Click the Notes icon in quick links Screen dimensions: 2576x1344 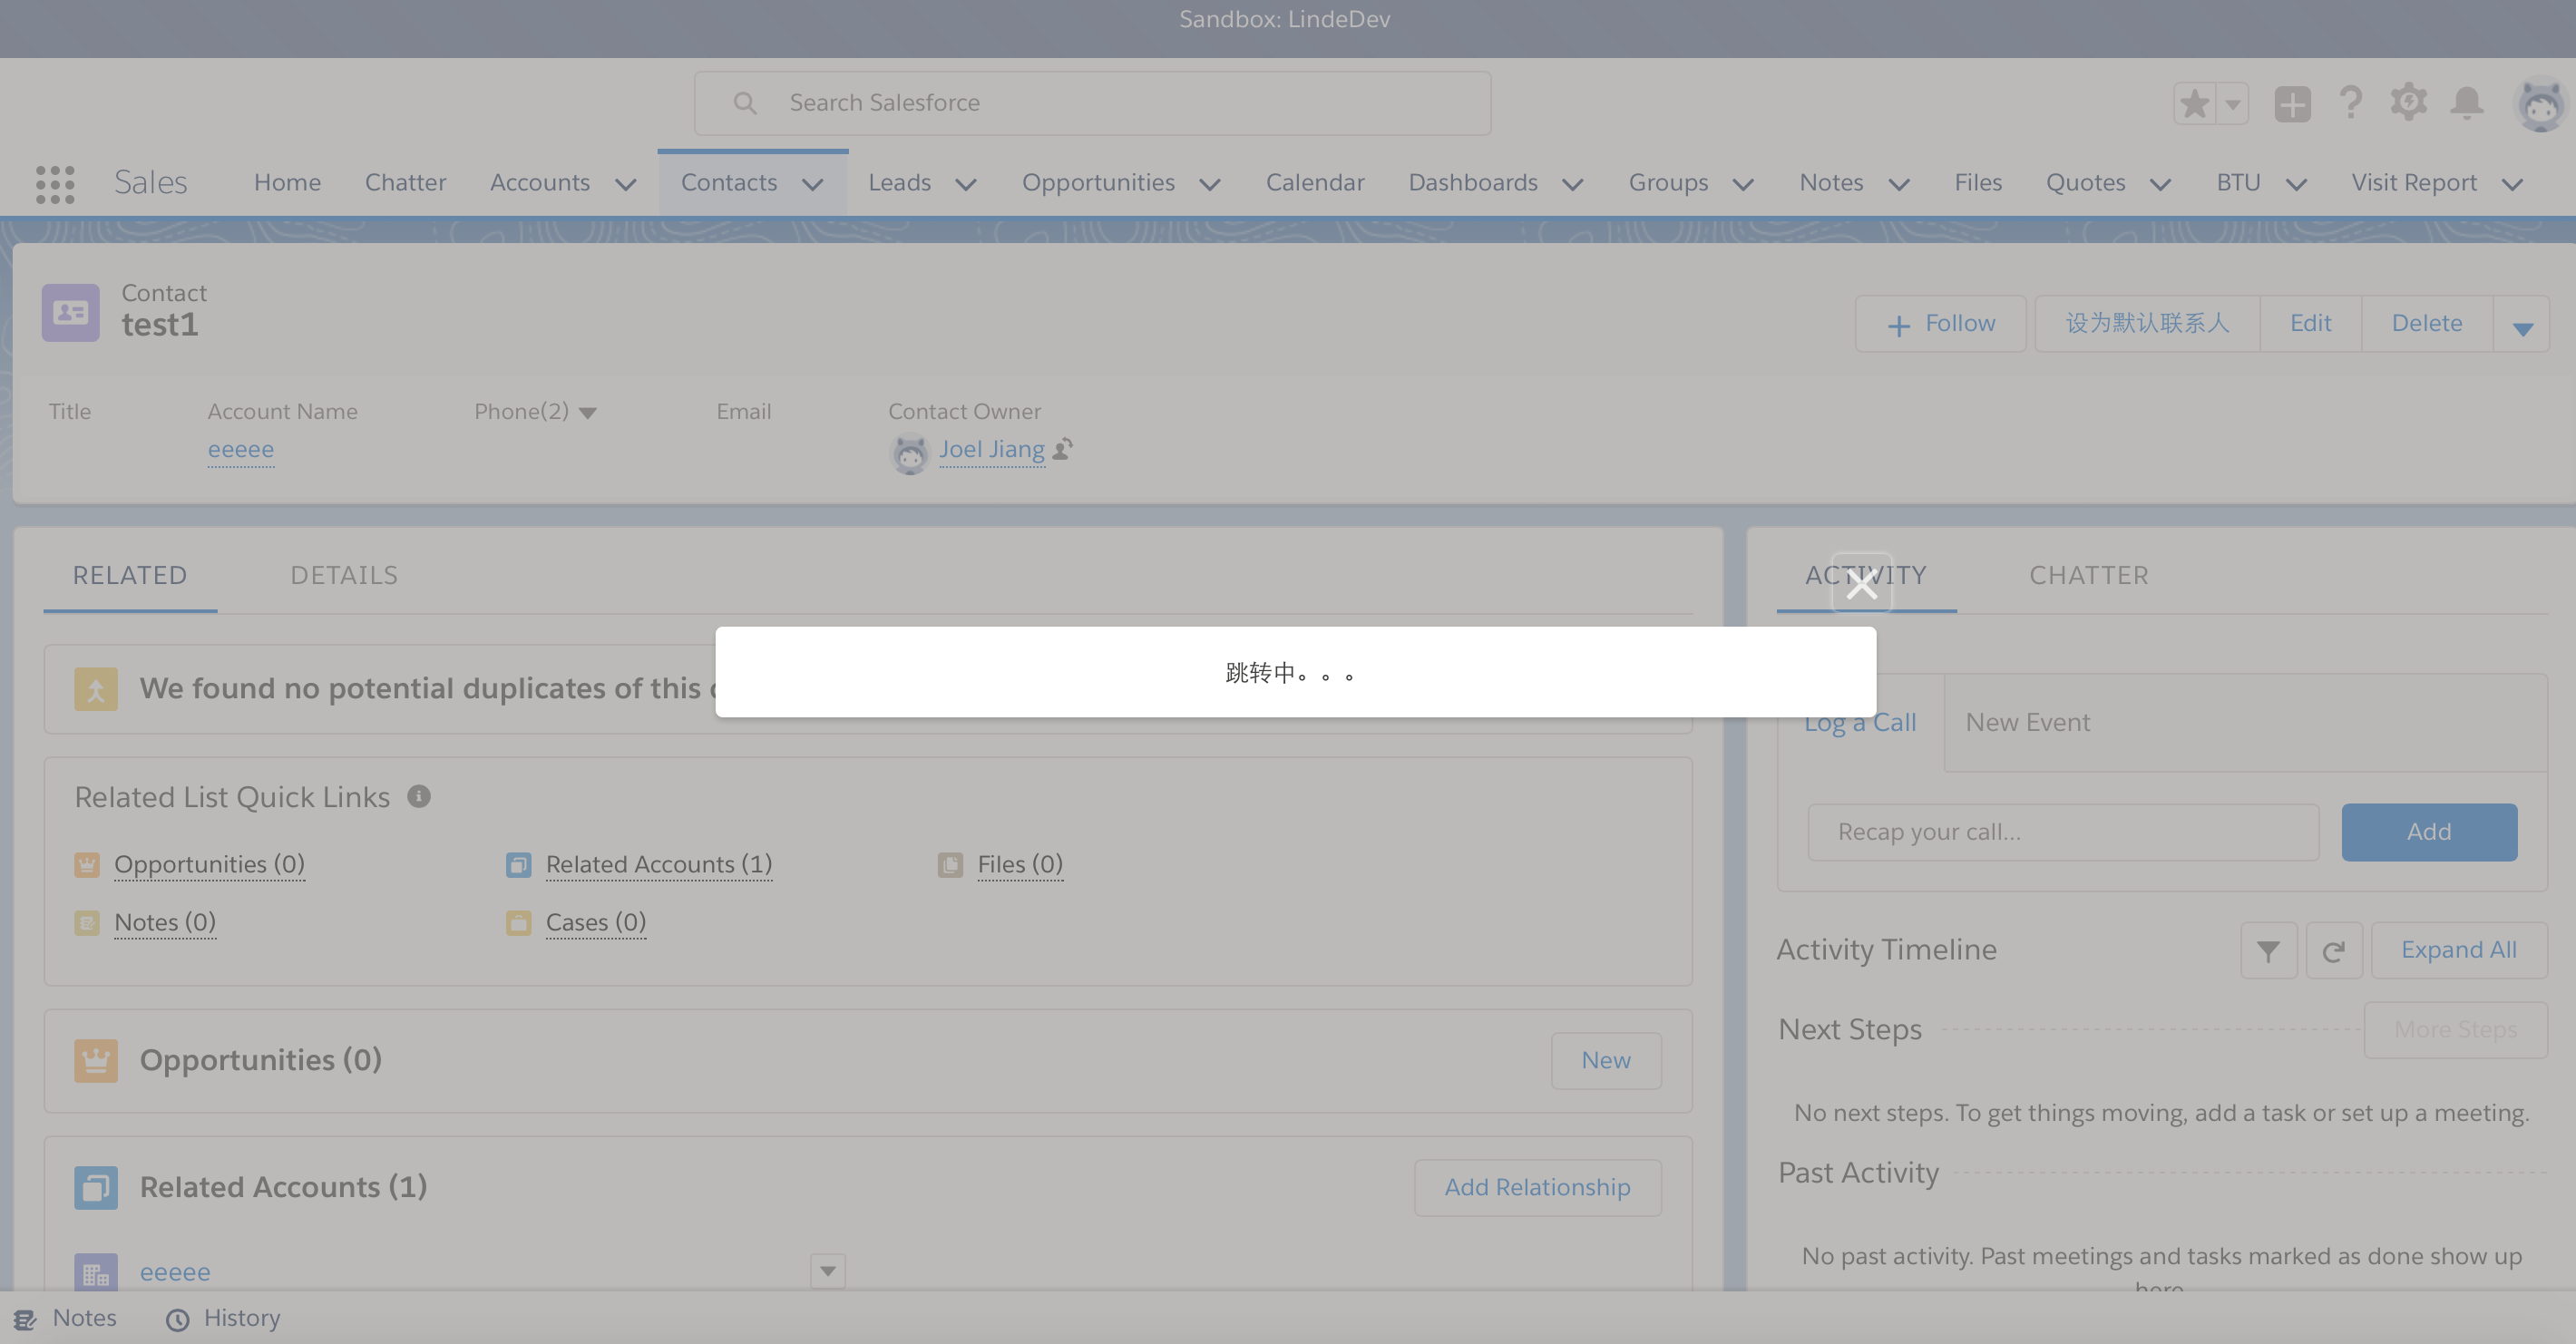coord(87,922)
